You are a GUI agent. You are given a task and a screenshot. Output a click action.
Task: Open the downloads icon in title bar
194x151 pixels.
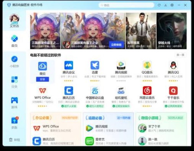[x=166, y=5]
